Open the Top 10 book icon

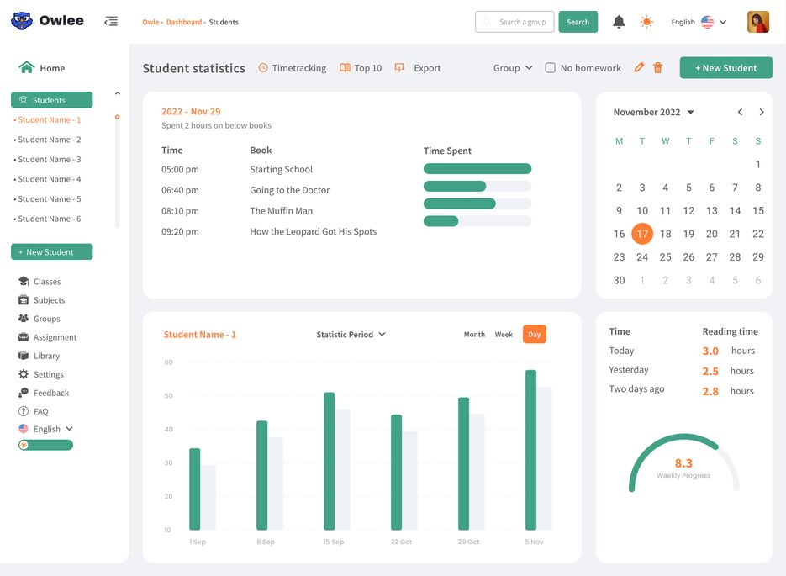[345, 68]
